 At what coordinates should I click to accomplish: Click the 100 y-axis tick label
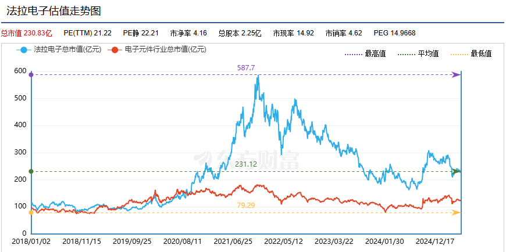pos(20,206)
